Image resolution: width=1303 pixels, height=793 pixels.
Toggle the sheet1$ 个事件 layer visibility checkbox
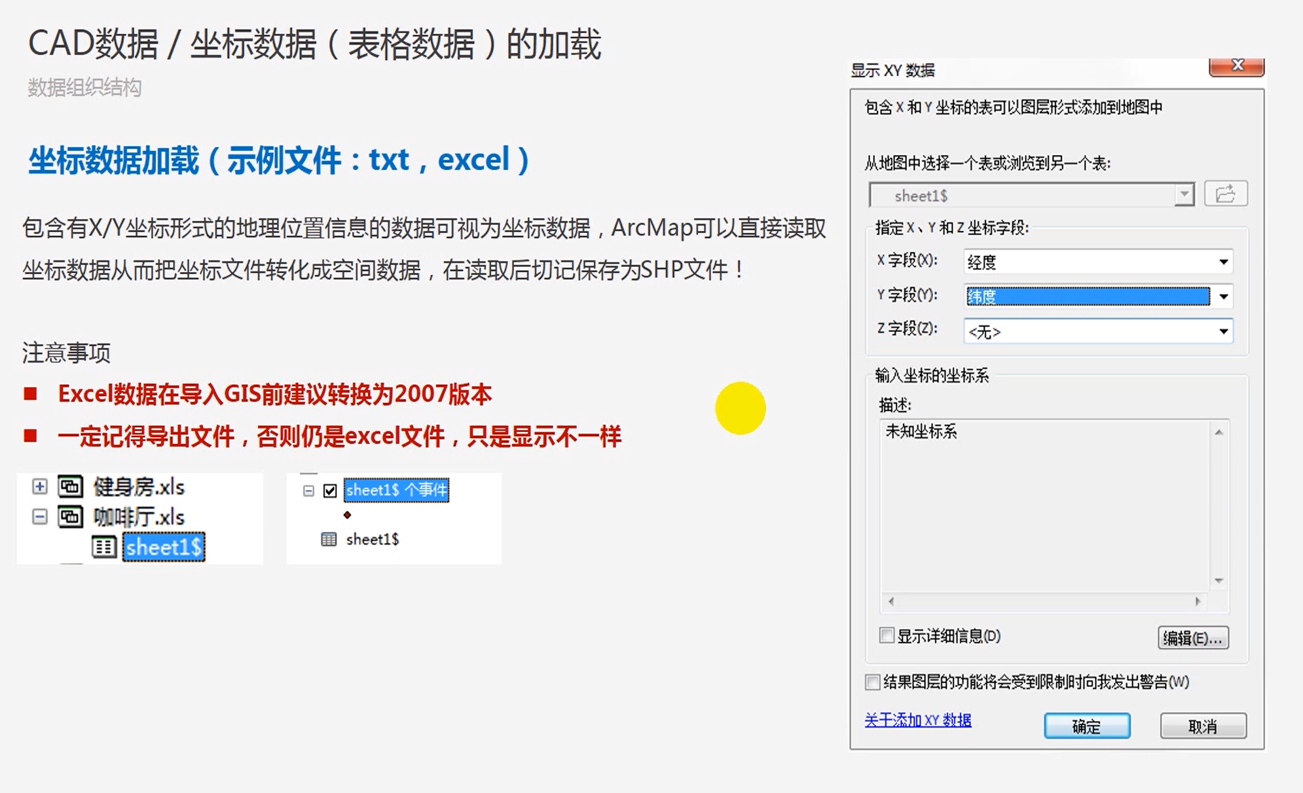tap(330, 490)
